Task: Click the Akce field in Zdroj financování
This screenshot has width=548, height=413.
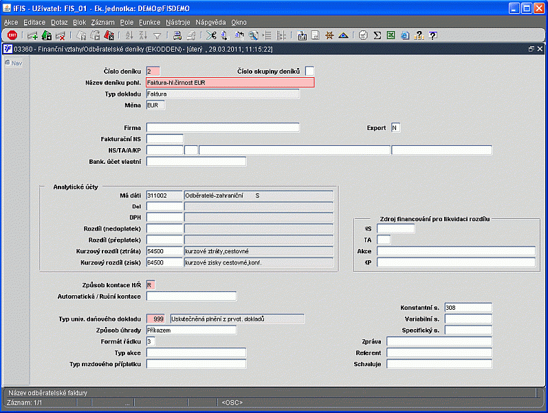Action: [x=456, y=251]
